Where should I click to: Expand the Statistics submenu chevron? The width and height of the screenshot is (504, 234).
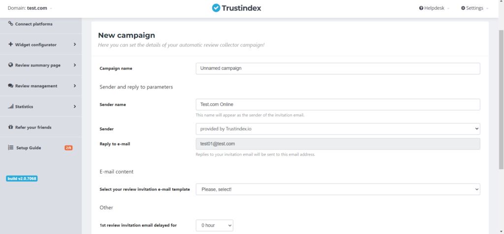[75, 107]
